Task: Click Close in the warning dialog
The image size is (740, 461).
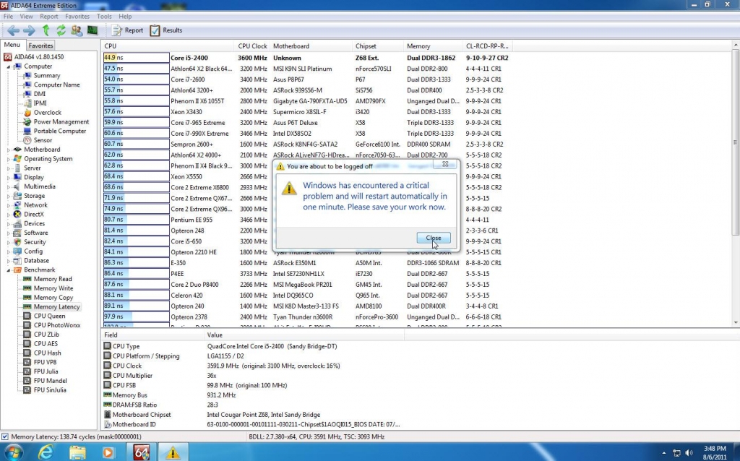Action: tap(434, 238)
